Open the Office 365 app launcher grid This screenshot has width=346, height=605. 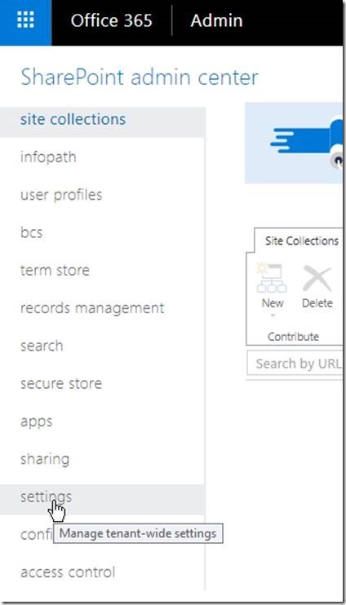[x=25, y=20]
